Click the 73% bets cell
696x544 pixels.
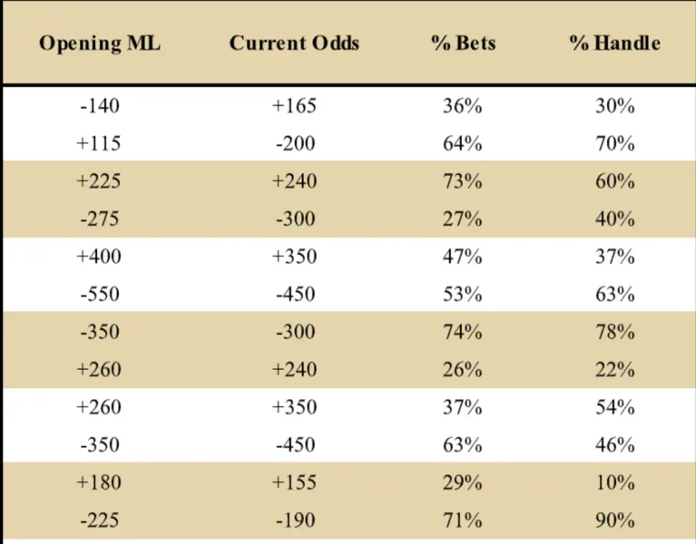tap(462, 181)
